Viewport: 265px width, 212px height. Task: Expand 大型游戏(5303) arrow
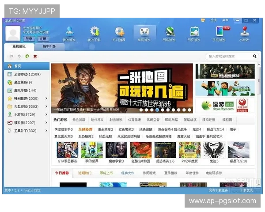[x=46, y=106]
